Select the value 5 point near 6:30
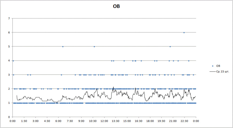This screenshot has height=128, width=233. tap(63, 47)
